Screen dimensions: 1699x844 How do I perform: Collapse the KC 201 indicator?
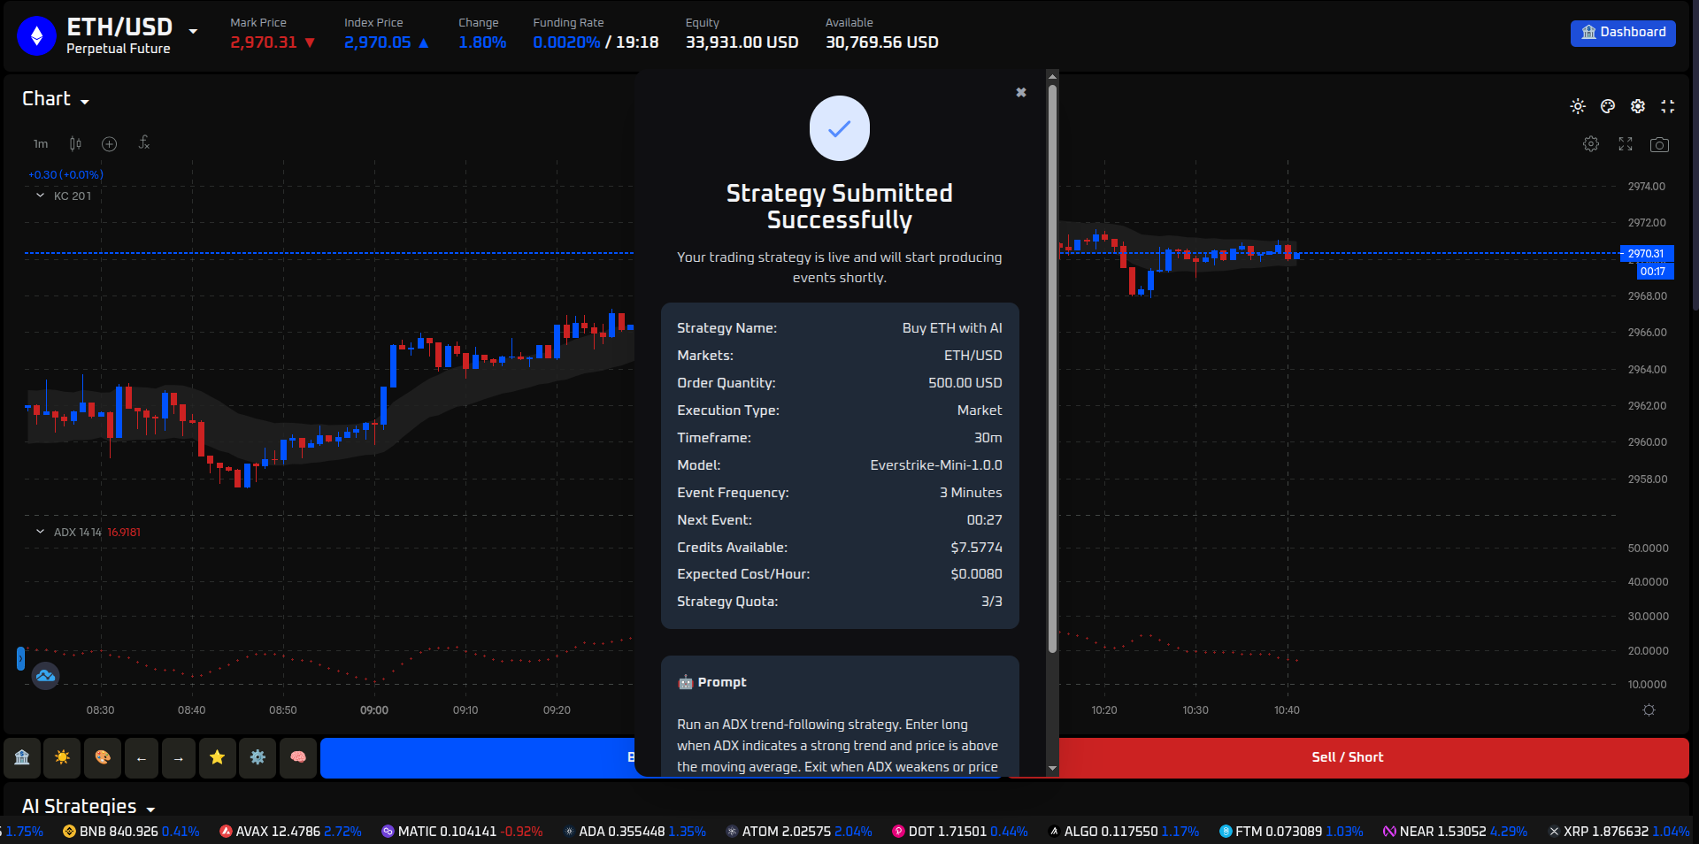coord(39,196)
